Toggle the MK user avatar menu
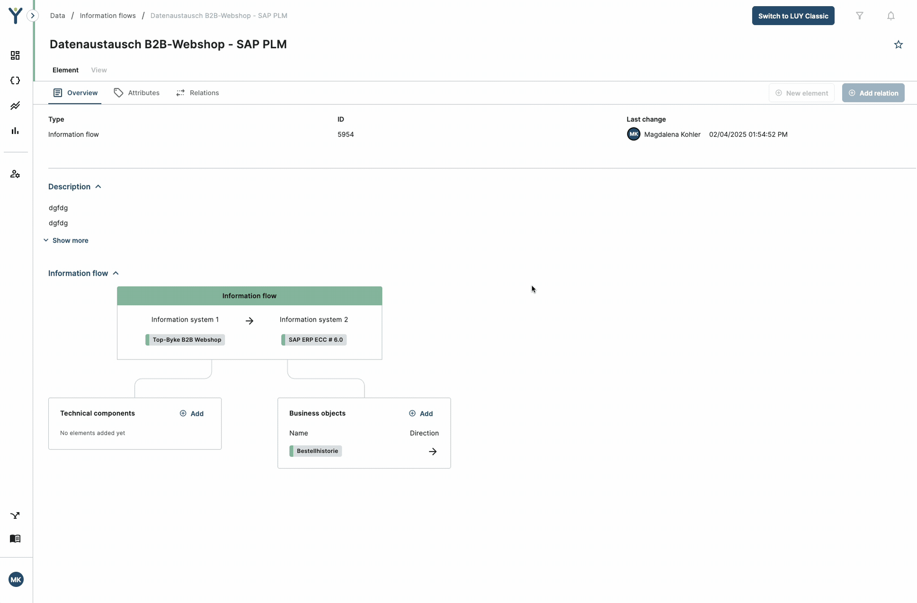The image size is (917, 603). coord(16,579)
